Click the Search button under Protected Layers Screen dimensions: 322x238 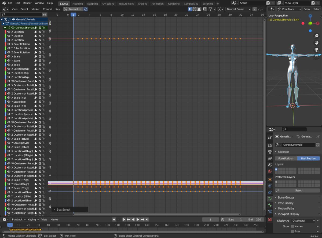click(297, 190)
